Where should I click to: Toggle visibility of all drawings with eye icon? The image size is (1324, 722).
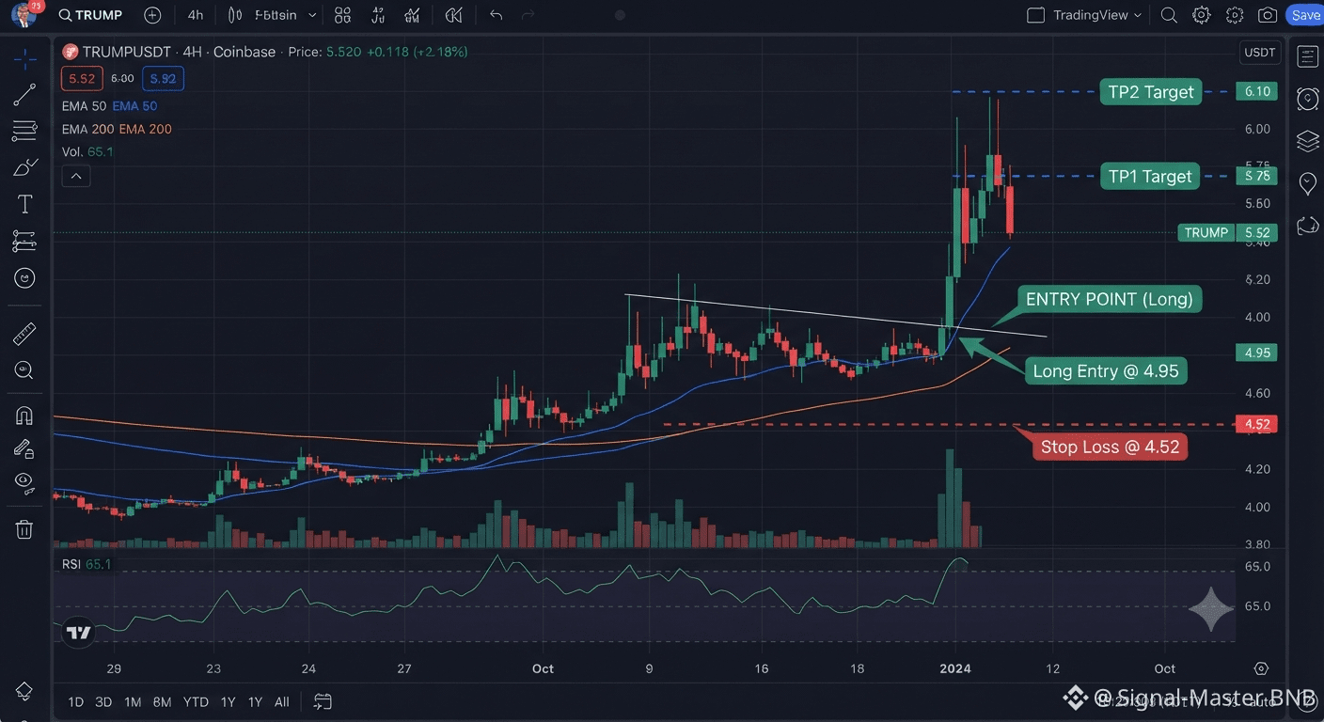click(24, 482)
